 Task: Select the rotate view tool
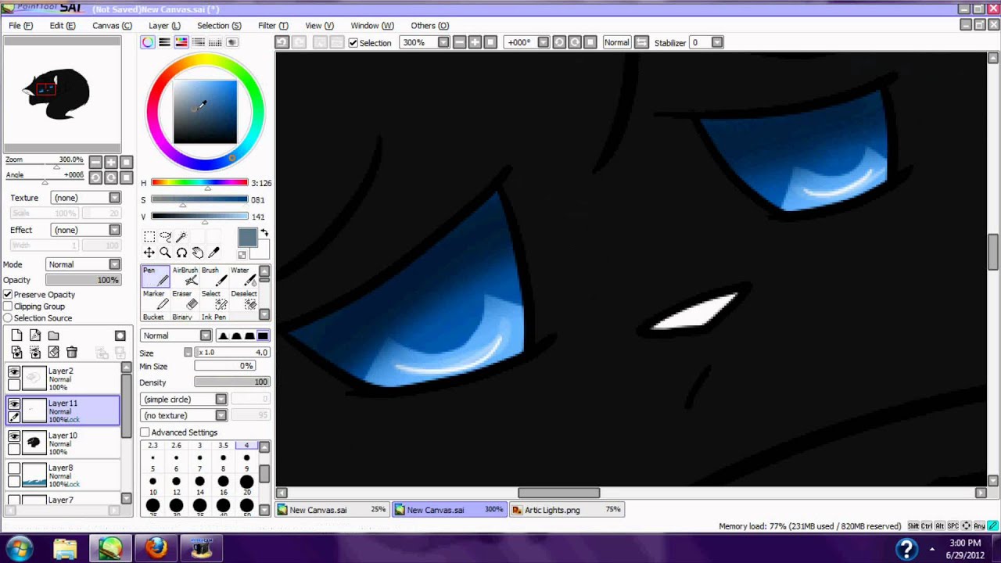point(181,253)
